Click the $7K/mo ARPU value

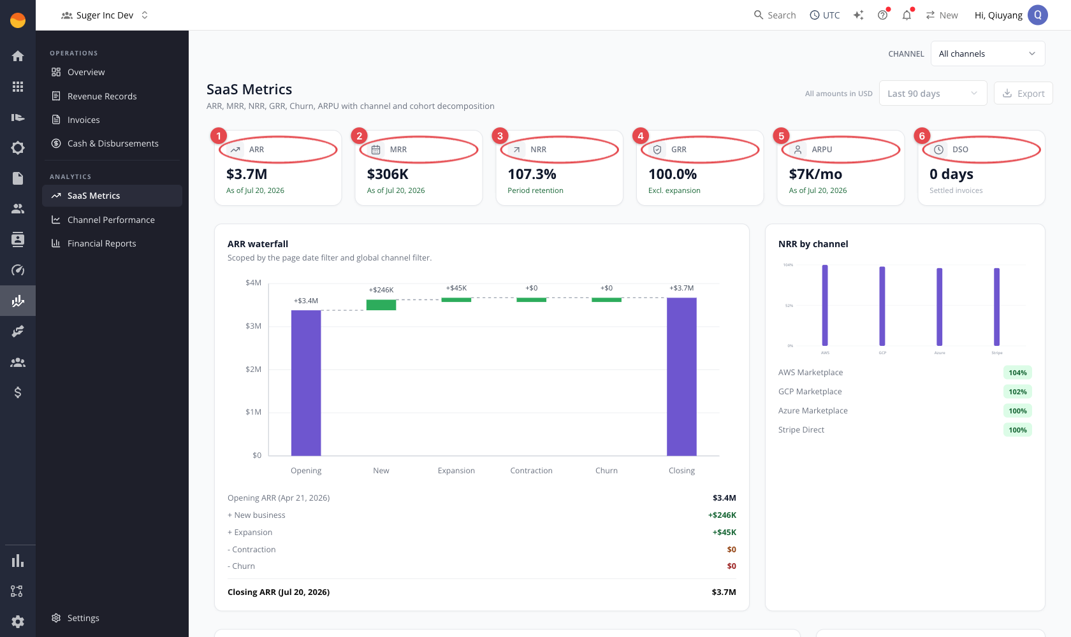[815, 174]
